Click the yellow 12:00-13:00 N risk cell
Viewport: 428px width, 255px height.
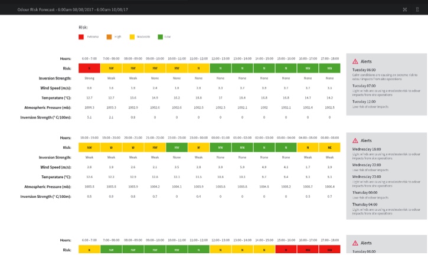click(x=220, y=250)
